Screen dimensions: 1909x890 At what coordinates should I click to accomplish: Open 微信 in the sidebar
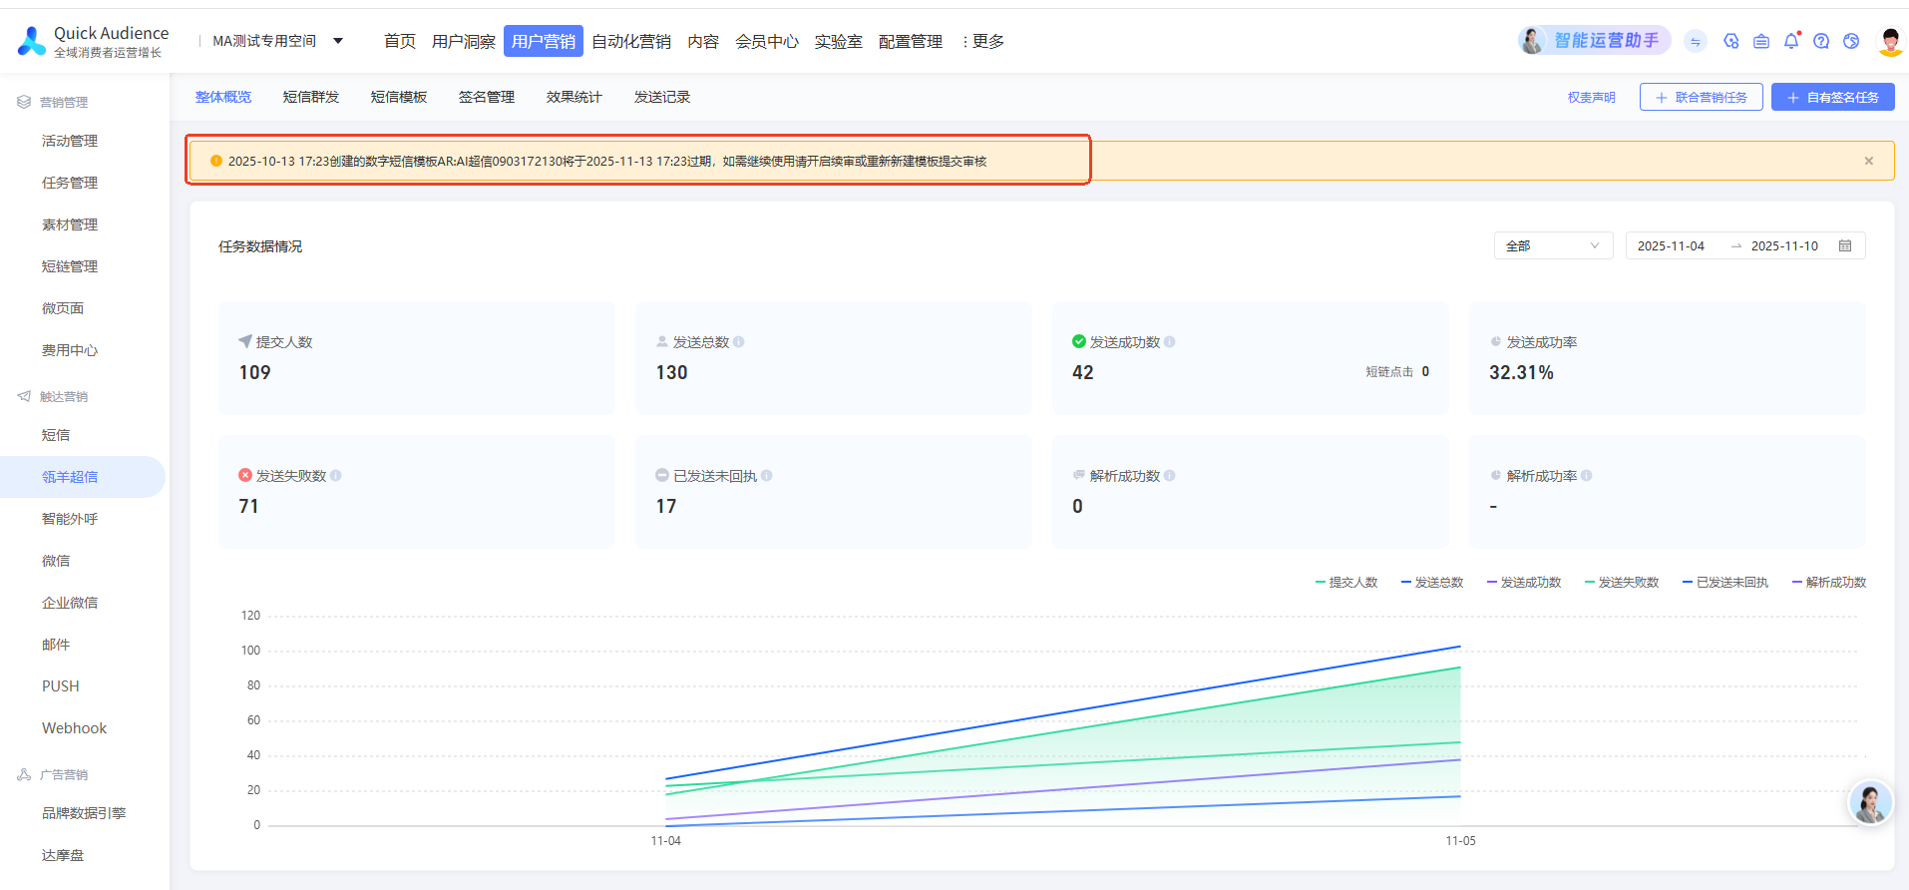click(56, 561)
